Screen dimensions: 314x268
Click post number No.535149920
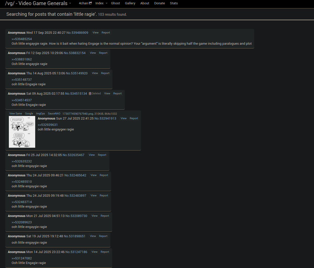[77, 73]
